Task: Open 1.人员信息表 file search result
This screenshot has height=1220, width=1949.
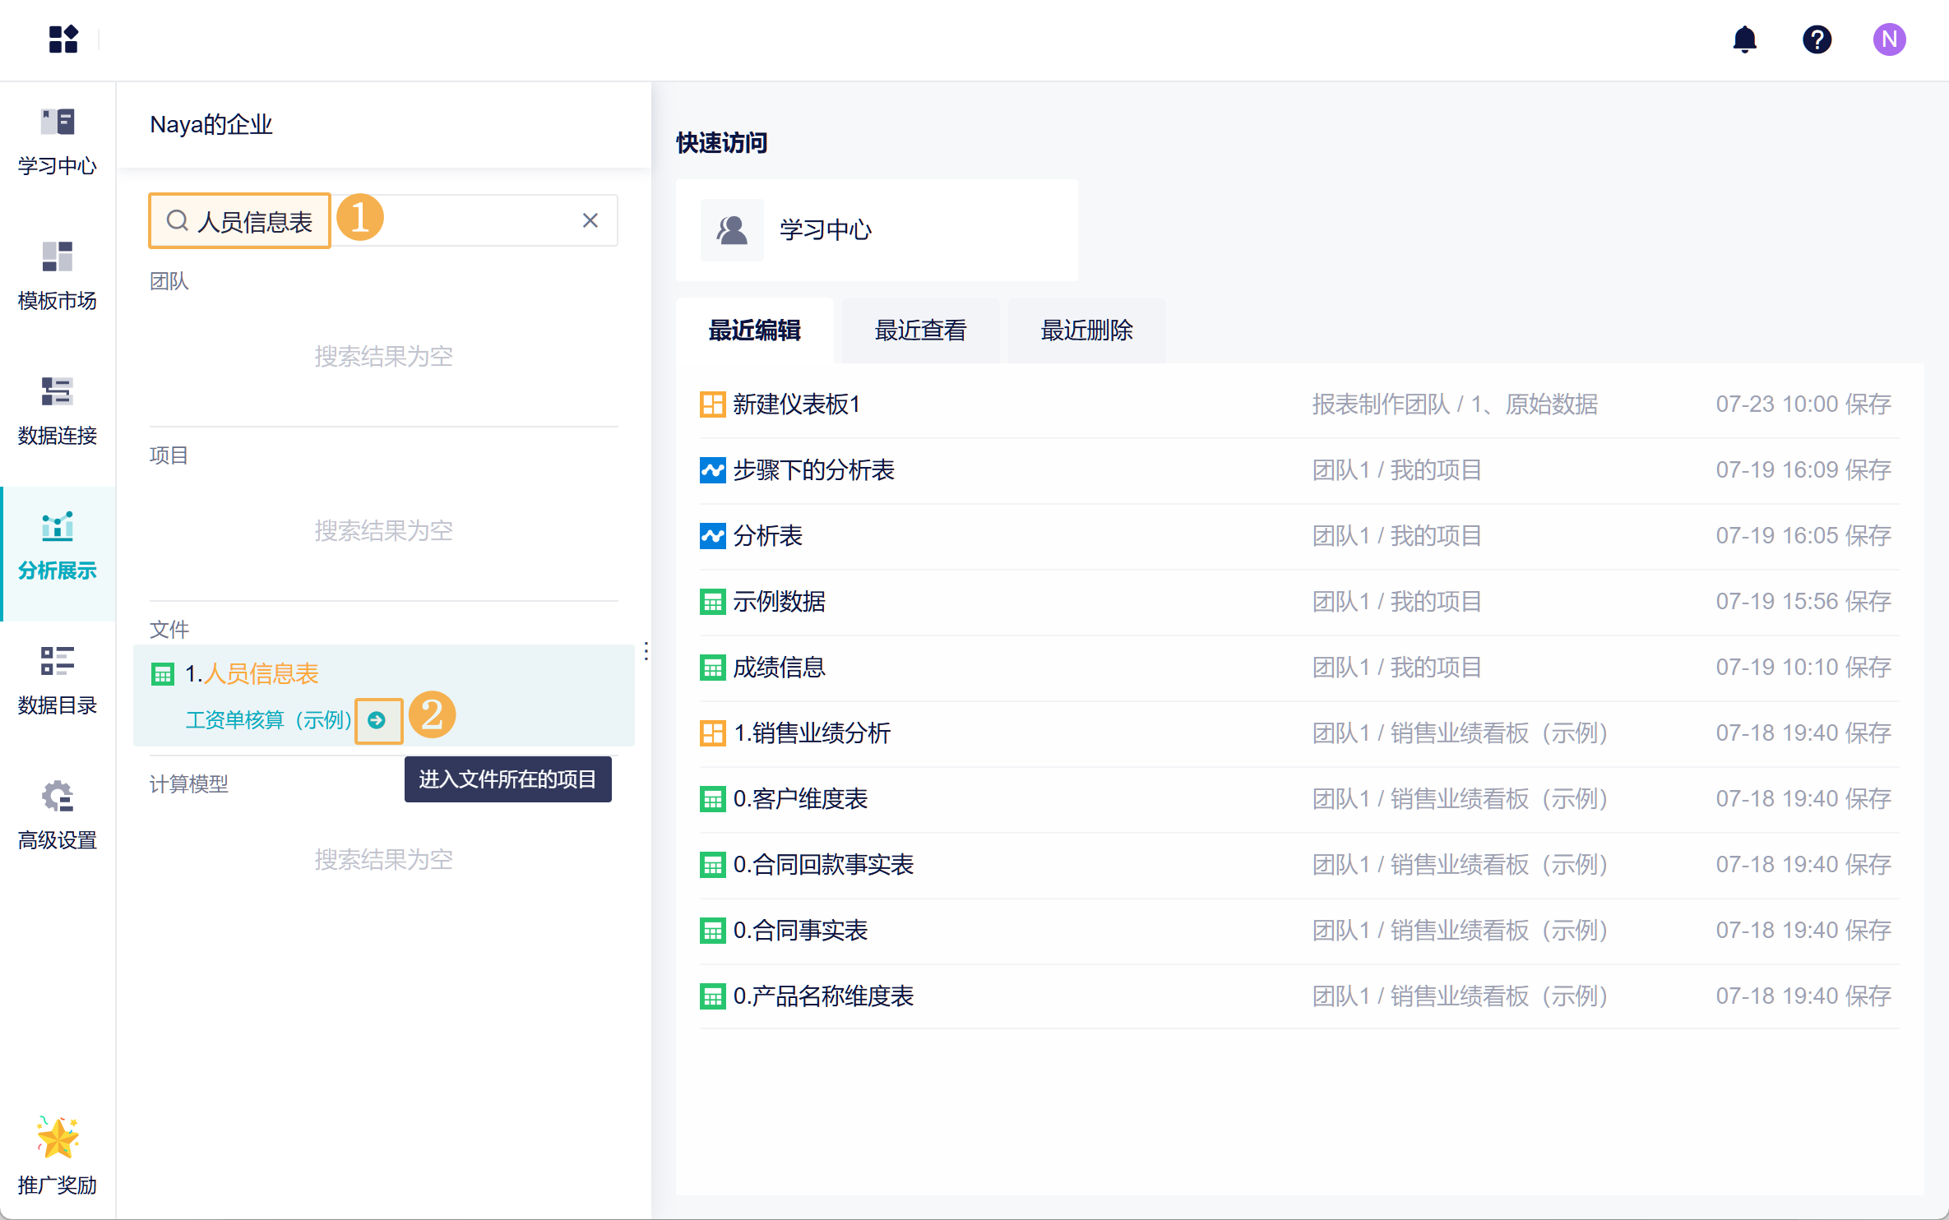Action: pyautogui.click(x=252, y=674)
